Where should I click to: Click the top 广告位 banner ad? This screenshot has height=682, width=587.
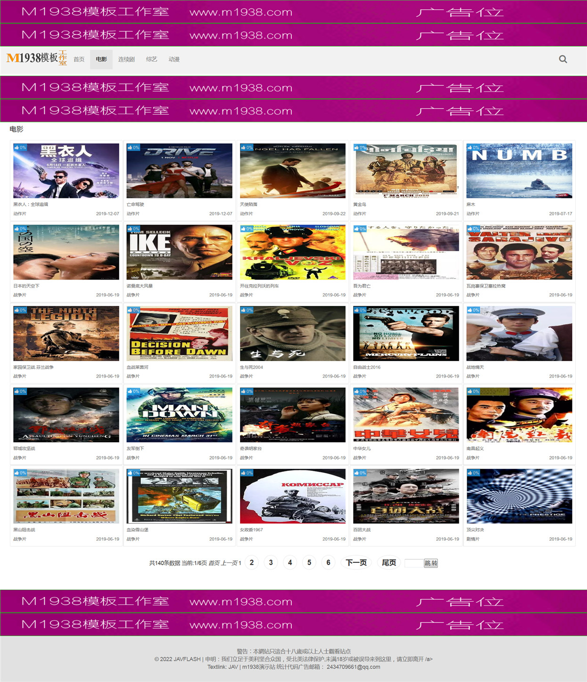coord(293,11)
